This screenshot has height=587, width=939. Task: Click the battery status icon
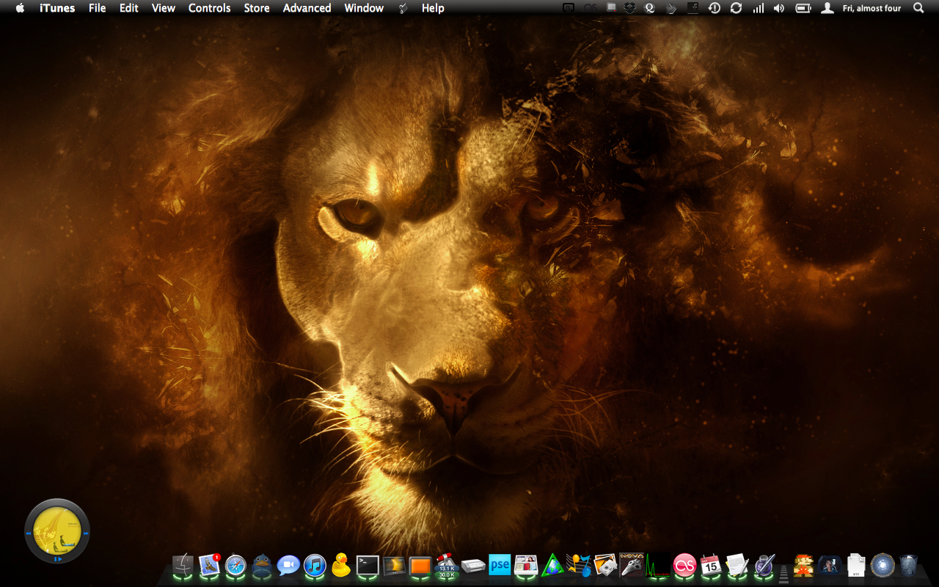pyautogui.click(x=803, y=8)
